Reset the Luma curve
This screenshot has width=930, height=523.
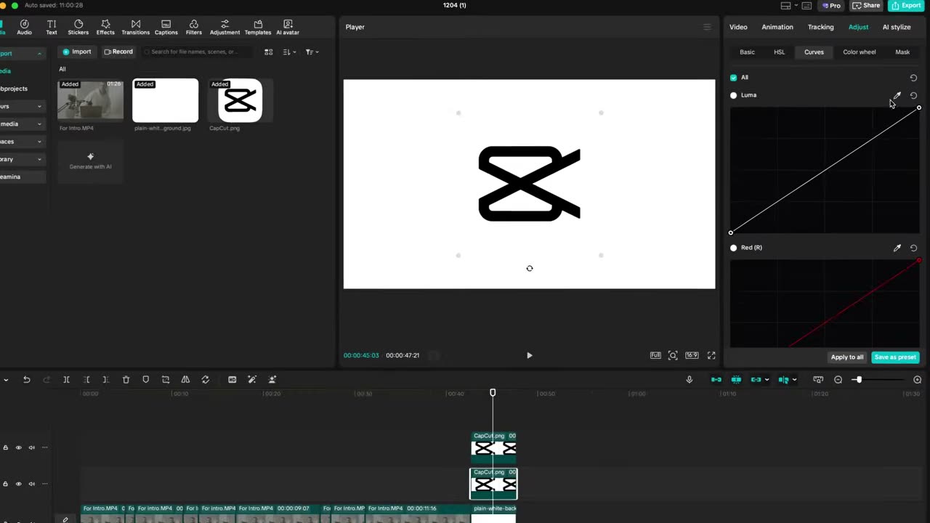tap(913, 95)
